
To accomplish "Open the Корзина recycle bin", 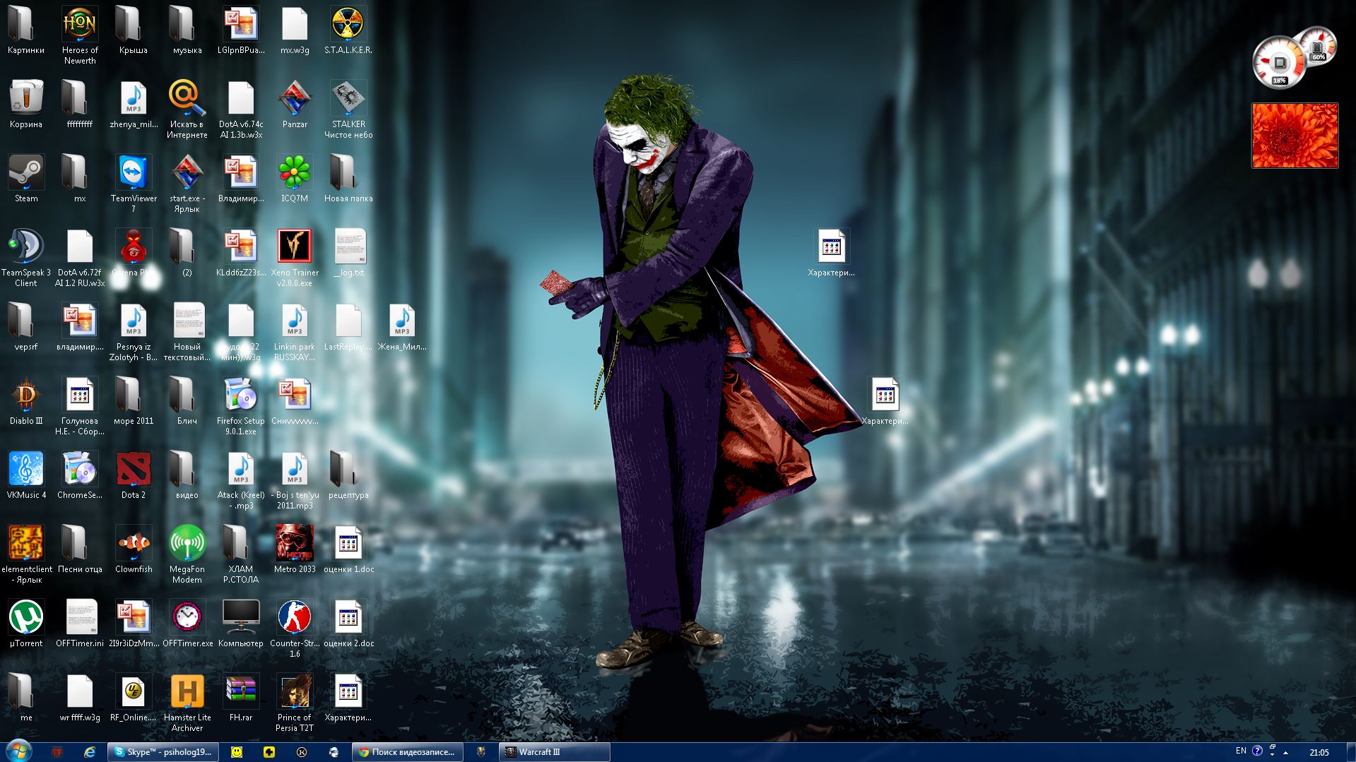I will 26,105.
